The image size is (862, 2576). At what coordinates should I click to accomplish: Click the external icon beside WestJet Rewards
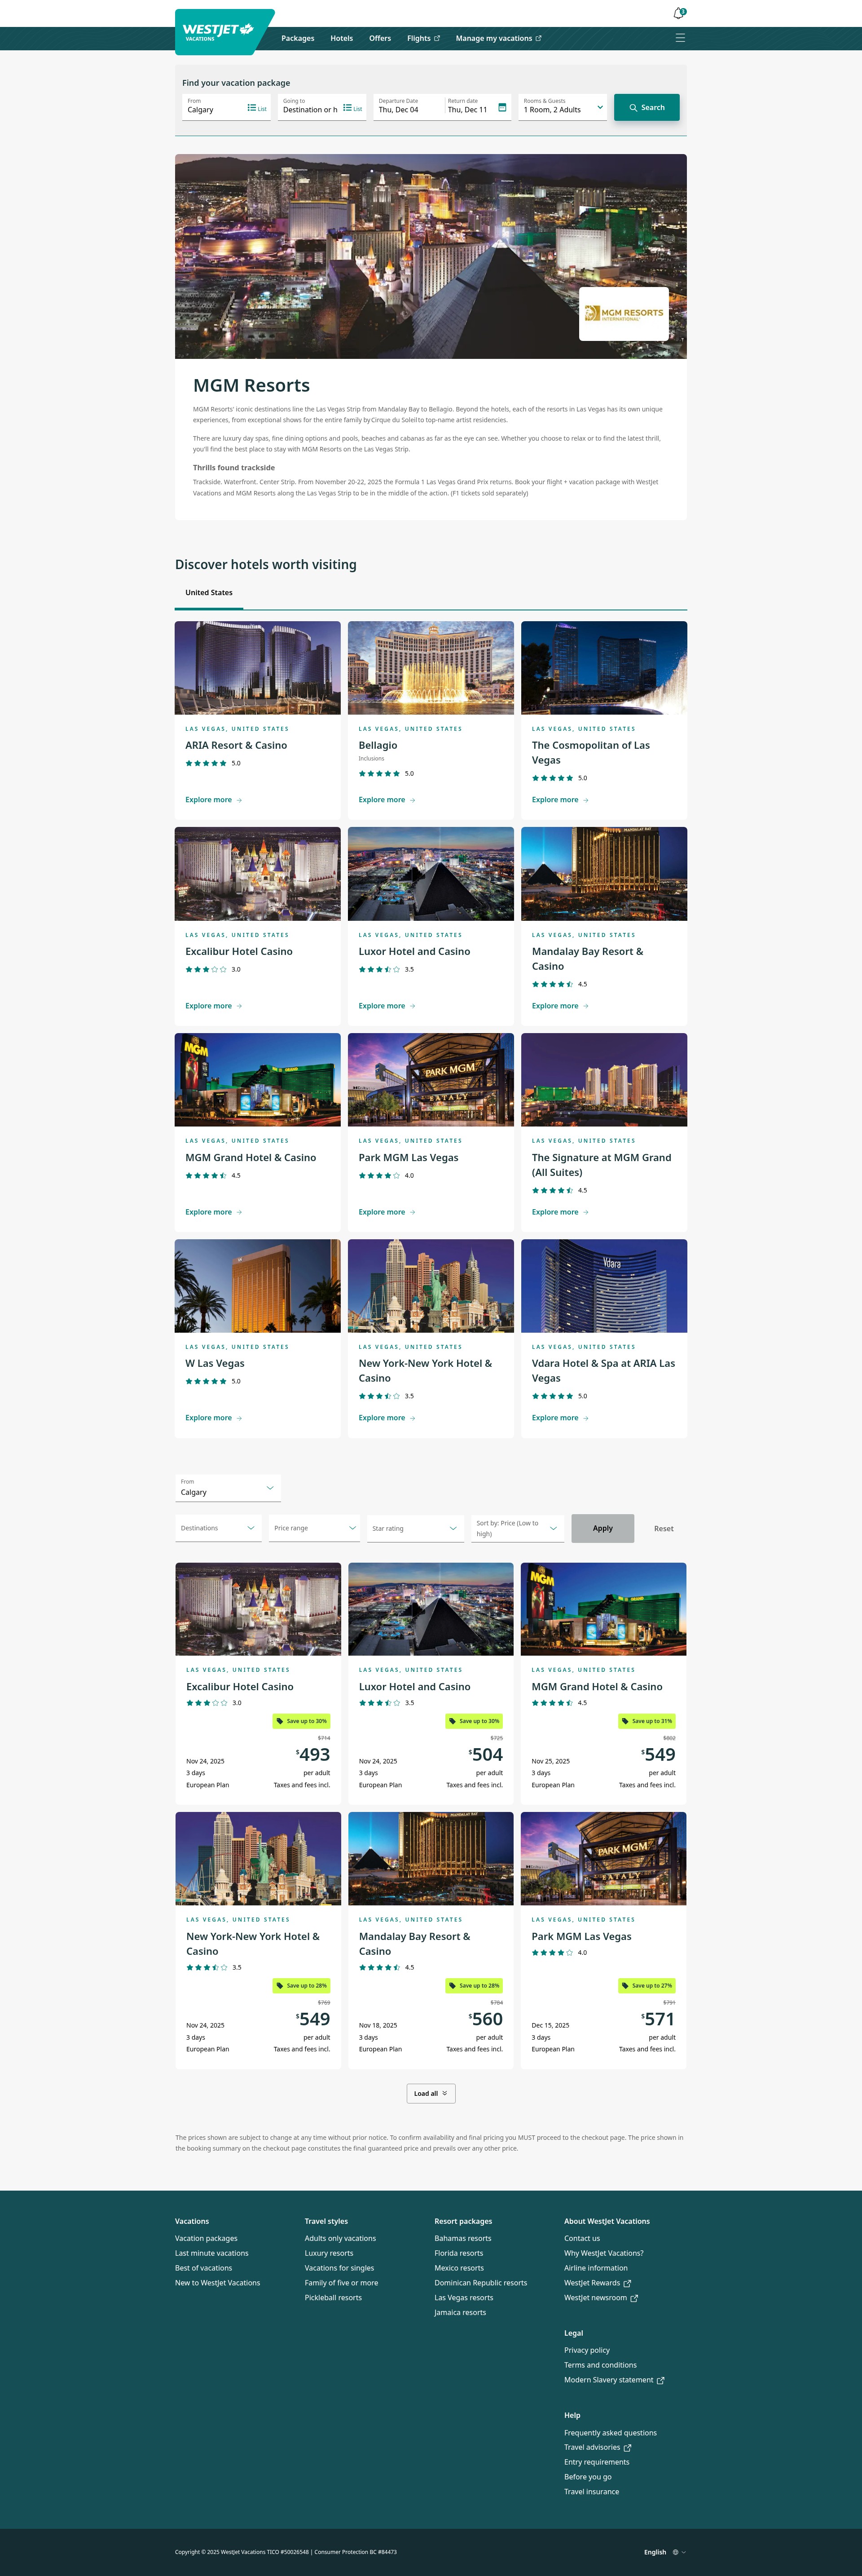point(627,2283)
